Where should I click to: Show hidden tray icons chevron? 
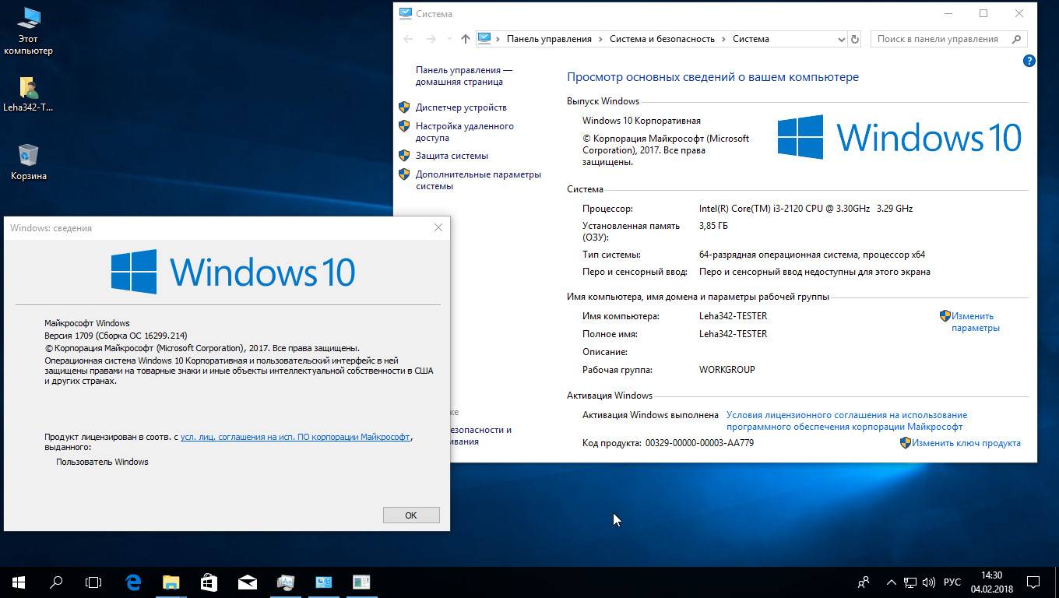pyautogui.click(x=891, y=582)
